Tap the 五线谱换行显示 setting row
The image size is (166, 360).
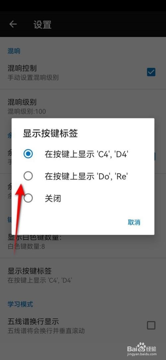(83, 325)
